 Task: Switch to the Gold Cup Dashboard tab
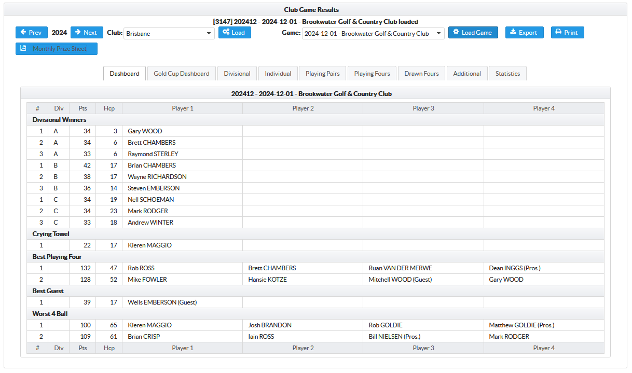tap(182, 74)
